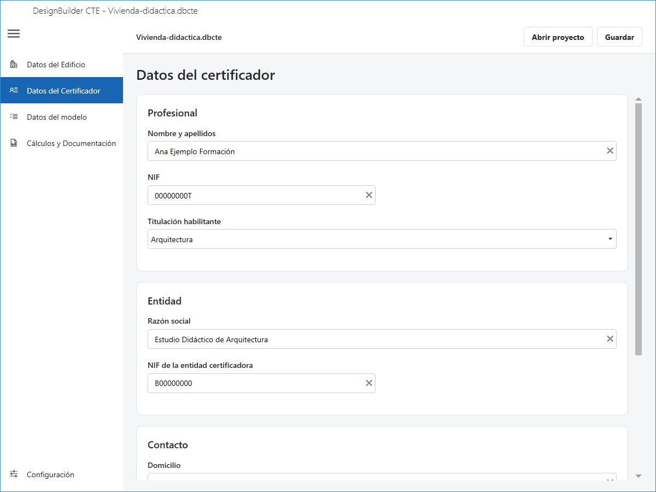This screenshot has height=492, width=656.
Task: Open the Datos del Edificio section
Action: [x=61, y=65]
